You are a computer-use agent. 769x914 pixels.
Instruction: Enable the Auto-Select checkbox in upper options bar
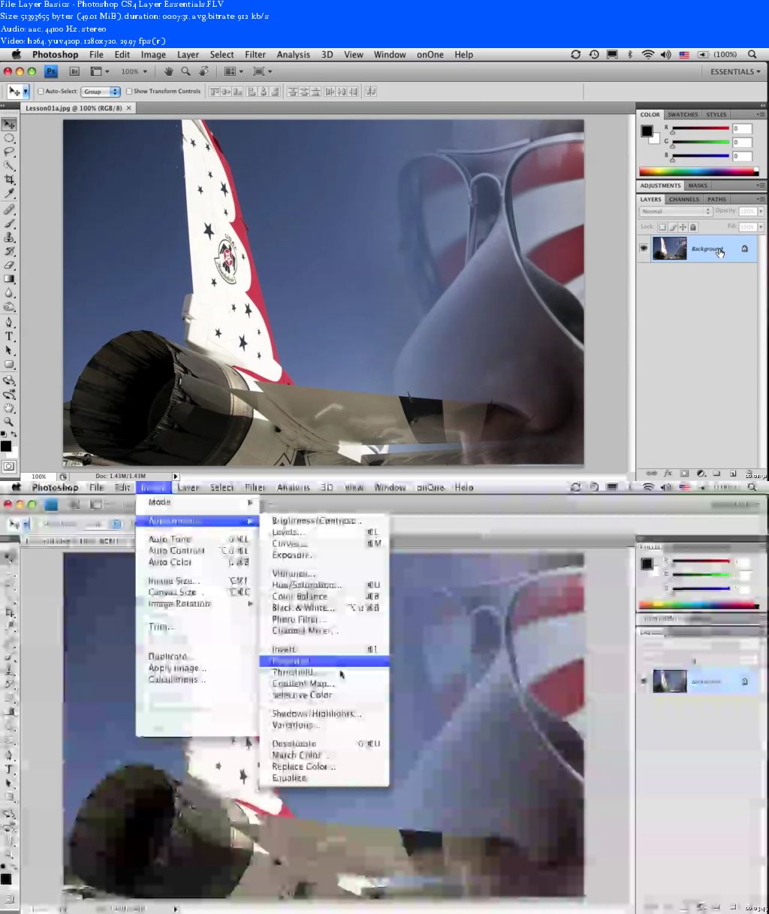tap(41, 92)
